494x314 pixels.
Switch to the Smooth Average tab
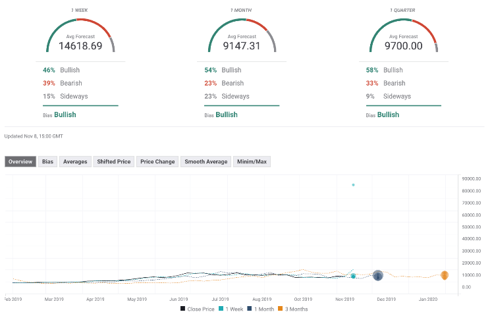206,161
